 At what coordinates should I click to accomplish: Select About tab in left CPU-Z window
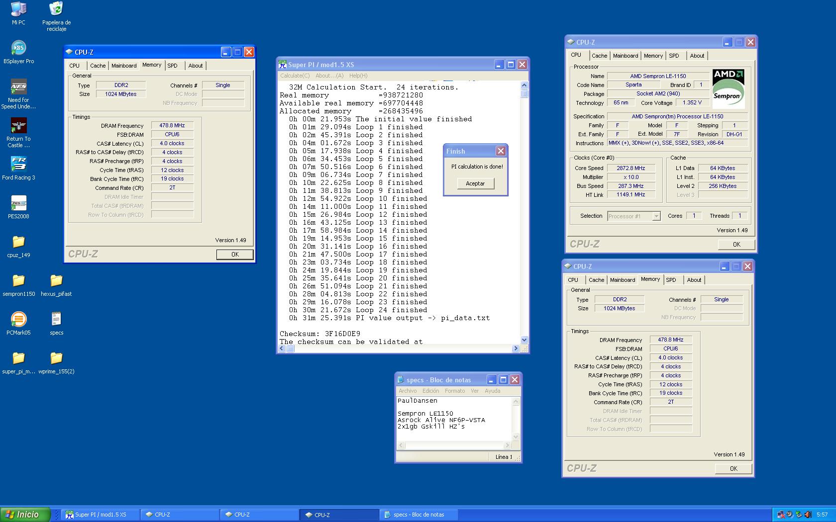coord(196,66)
